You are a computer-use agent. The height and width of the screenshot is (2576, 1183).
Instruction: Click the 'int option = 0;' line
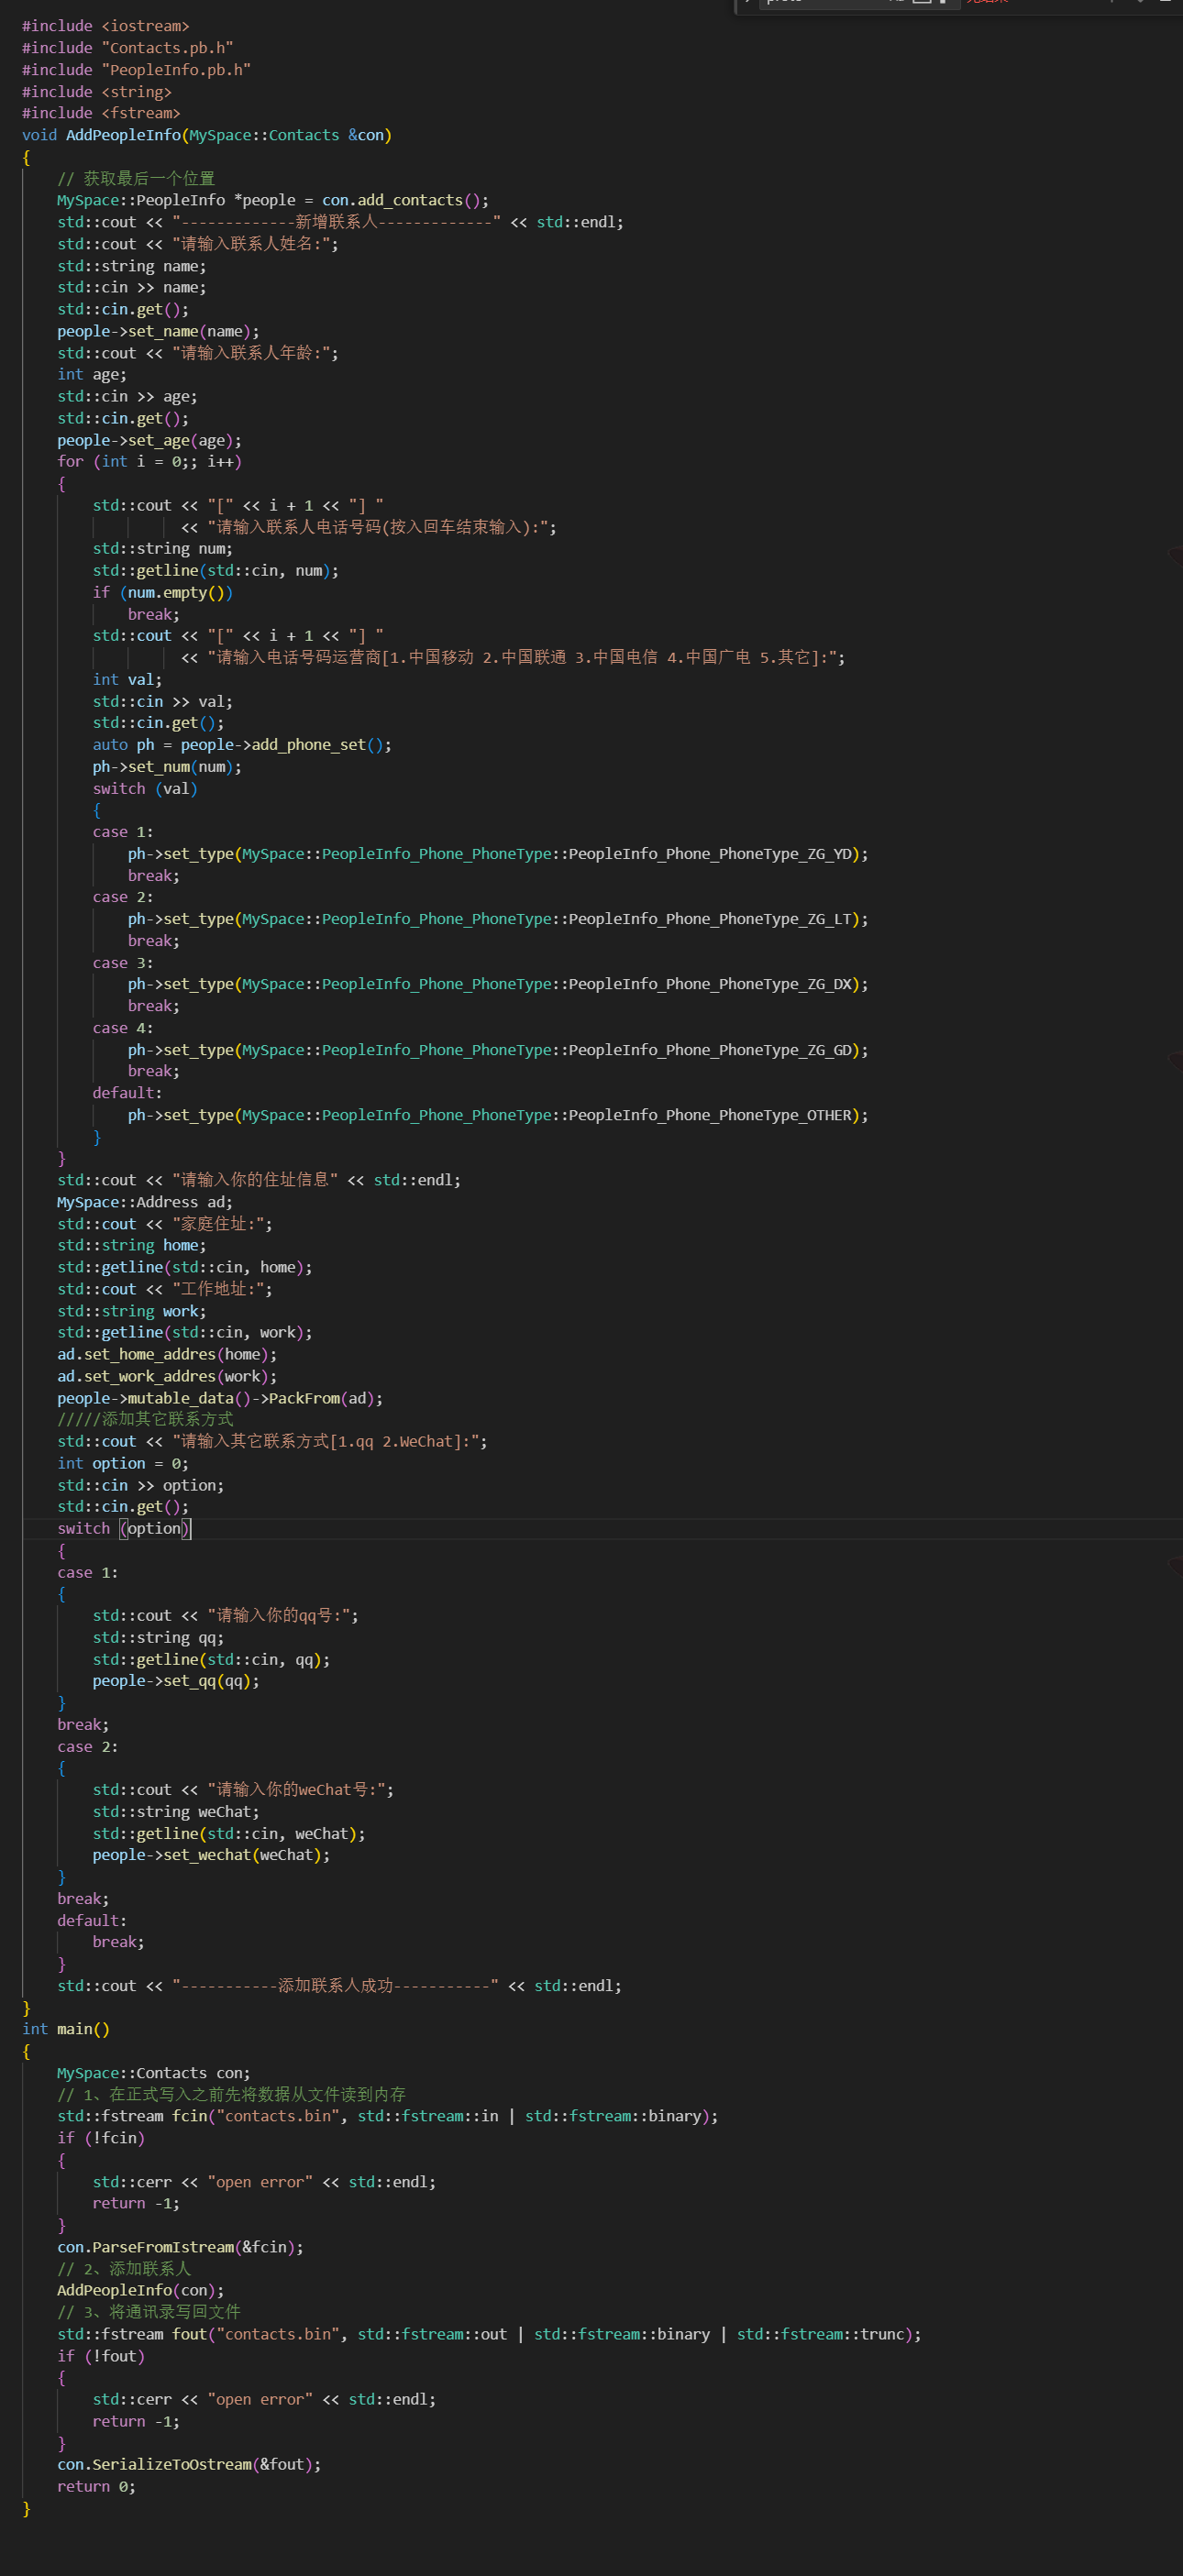(123, 1463)
